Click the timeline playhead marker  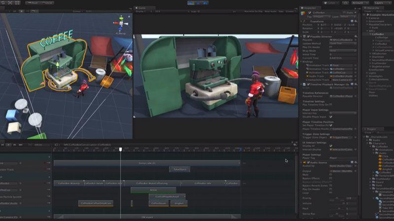120,149
